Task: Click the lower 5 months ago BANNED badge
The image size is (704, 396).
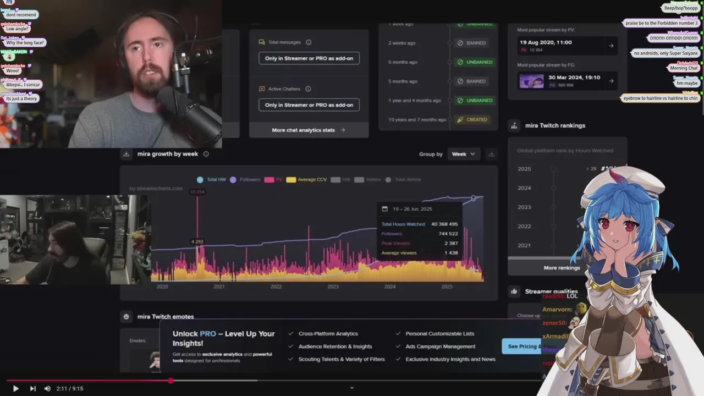Action: pyautogui.click(x=472, y=81)
